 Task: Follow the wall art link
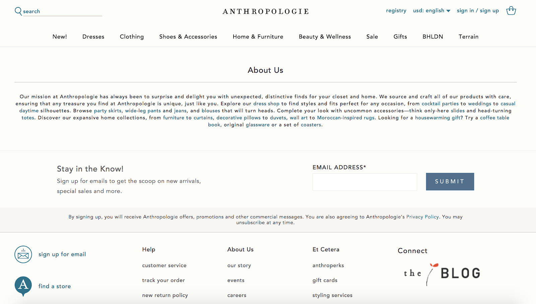pos(299,118)
